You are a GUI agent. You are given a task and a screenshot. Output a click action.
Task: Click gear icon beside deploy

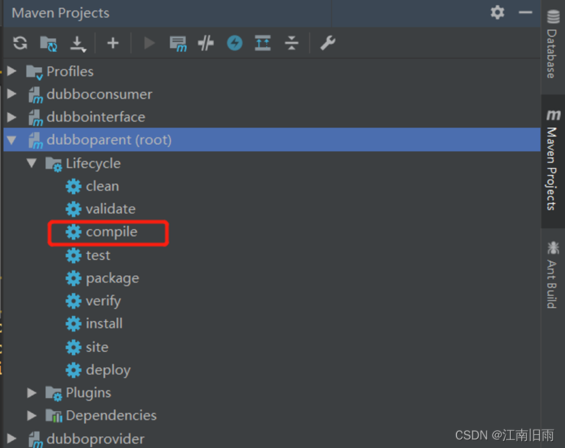tap(74, 370)
